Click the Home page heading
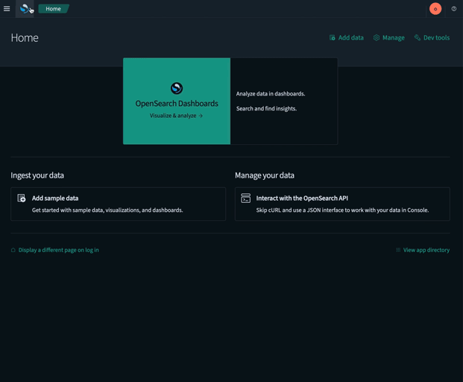The height and width of the screenshot is (382, 463). (x=25, y=38)
